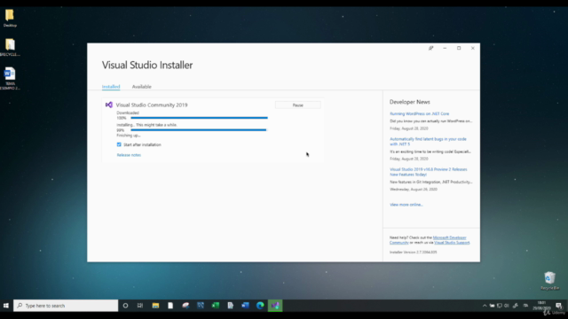The image size is (568, 319).
Task: Switch to the Available tab
Action: 142,87
